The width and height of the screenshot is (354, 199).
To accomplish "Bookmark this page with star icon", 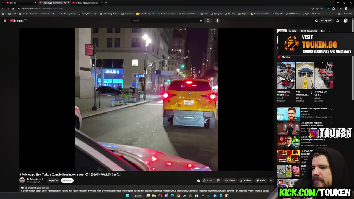I will click(322, 9).
